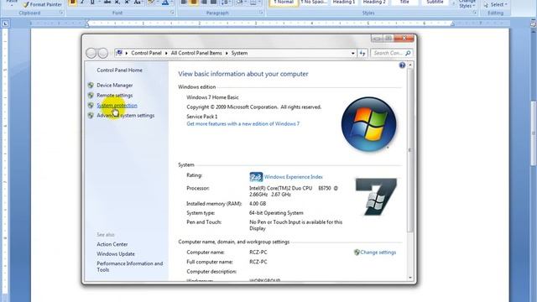The width and height of the screenshot is (537, 302).
Task: Open Control Panel Home
Action: 119,70
